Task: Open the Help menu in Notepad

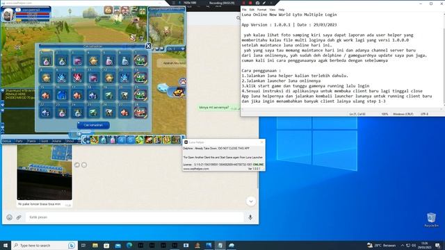Action: pyautogui.click(x=281, y=10)
